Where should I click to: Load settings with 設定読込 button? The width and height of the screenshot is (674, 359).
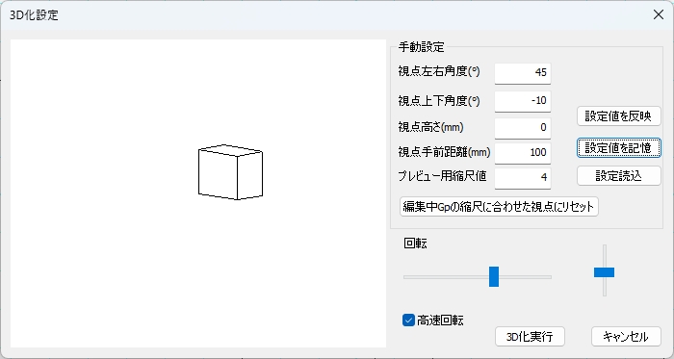click(x=618, y=175)
